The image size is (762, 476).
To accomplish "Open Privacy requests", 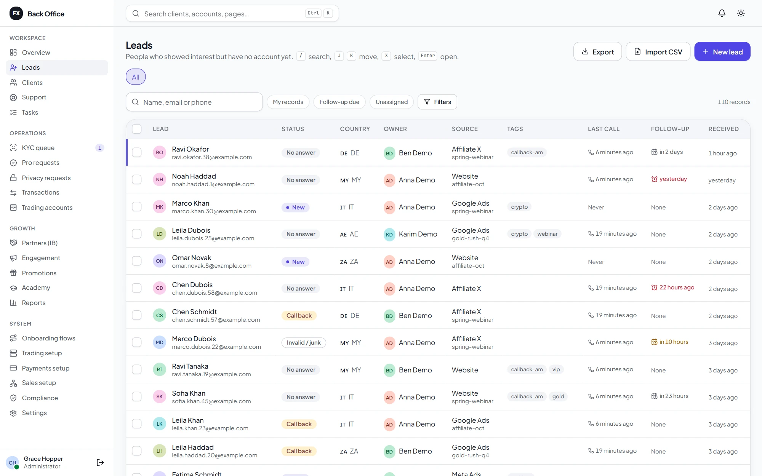I will (x=57, y=178).
